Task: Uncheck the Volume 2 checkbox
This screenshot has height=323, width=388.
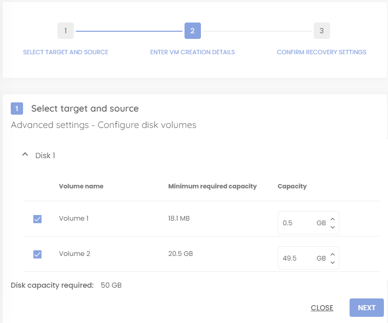Action: tap(37, 254)
